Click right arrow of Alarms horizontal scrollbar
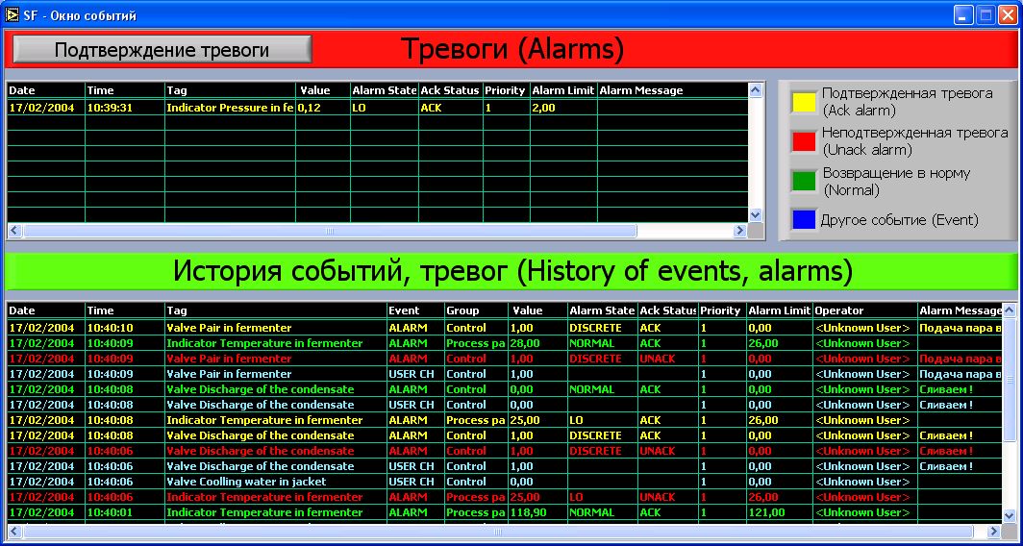The image size is (1023, 546). pos(739,231)
